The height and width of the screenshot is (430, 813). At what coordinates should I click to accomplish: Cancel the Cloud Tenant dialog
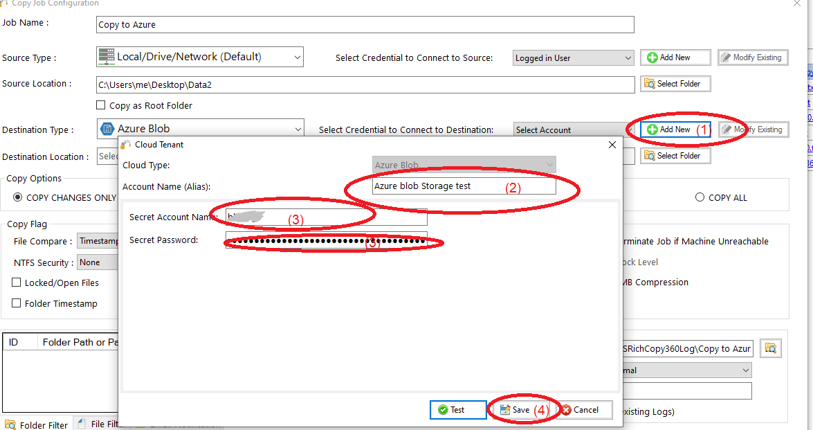(585, 410)
